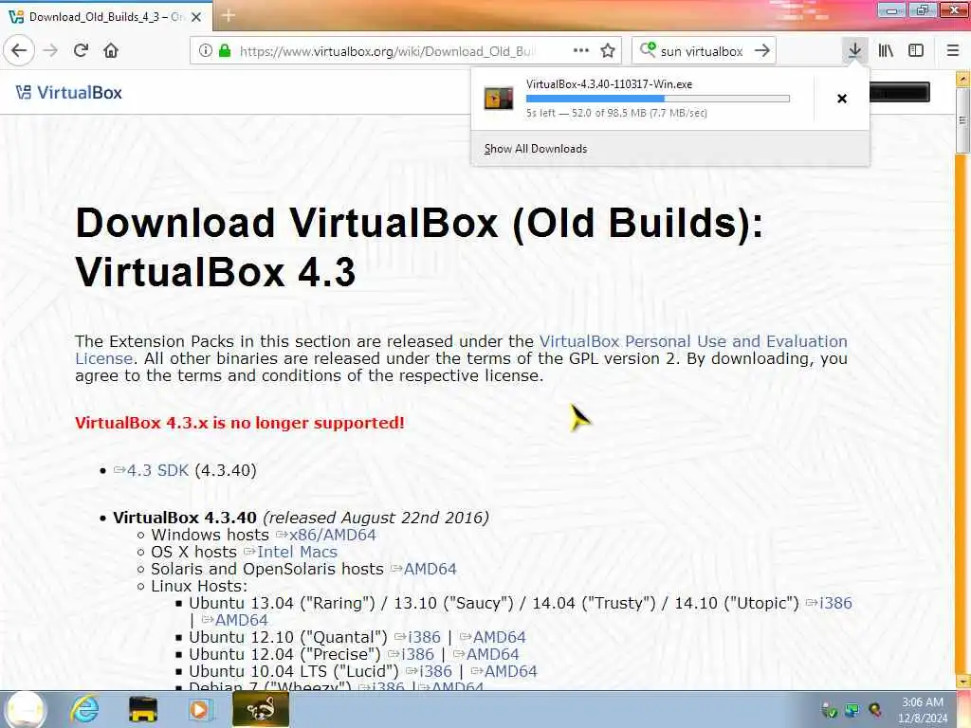Toggle the downloads panel arrow button
The width and height of the screenshot is (971, 728).
[x=854, y=51]
